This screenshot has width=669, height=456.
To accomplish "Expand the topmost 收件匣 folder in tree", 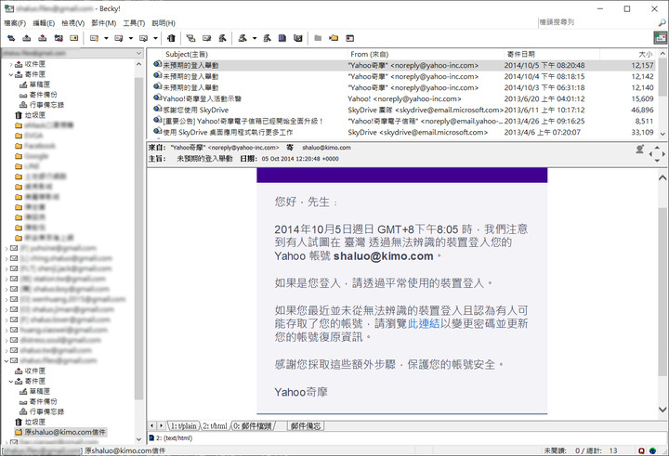I will click(x=11, y=64).
